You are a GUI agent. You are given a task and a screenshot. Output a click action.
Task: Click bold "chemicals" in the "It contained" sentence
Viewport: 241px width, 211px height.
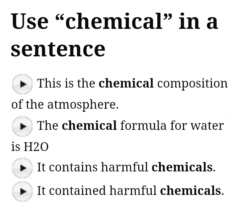pos(190,191)
